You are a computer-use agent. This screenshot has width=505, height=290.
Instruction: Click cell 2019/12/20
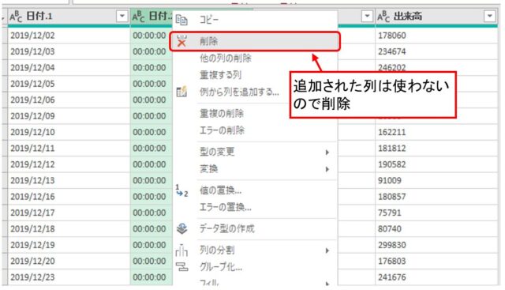click(69, 262)
